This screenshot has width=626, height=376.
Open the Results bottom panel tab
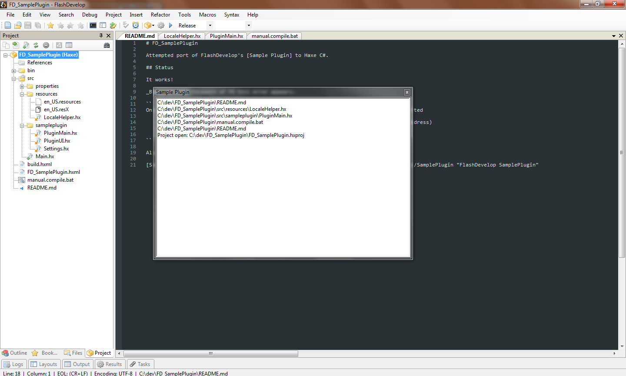pyautogui.click(x=110, y=364)
